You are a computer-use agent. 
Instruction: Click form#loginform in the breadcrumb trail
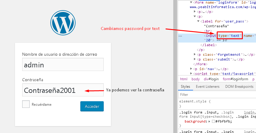[235, 79]
